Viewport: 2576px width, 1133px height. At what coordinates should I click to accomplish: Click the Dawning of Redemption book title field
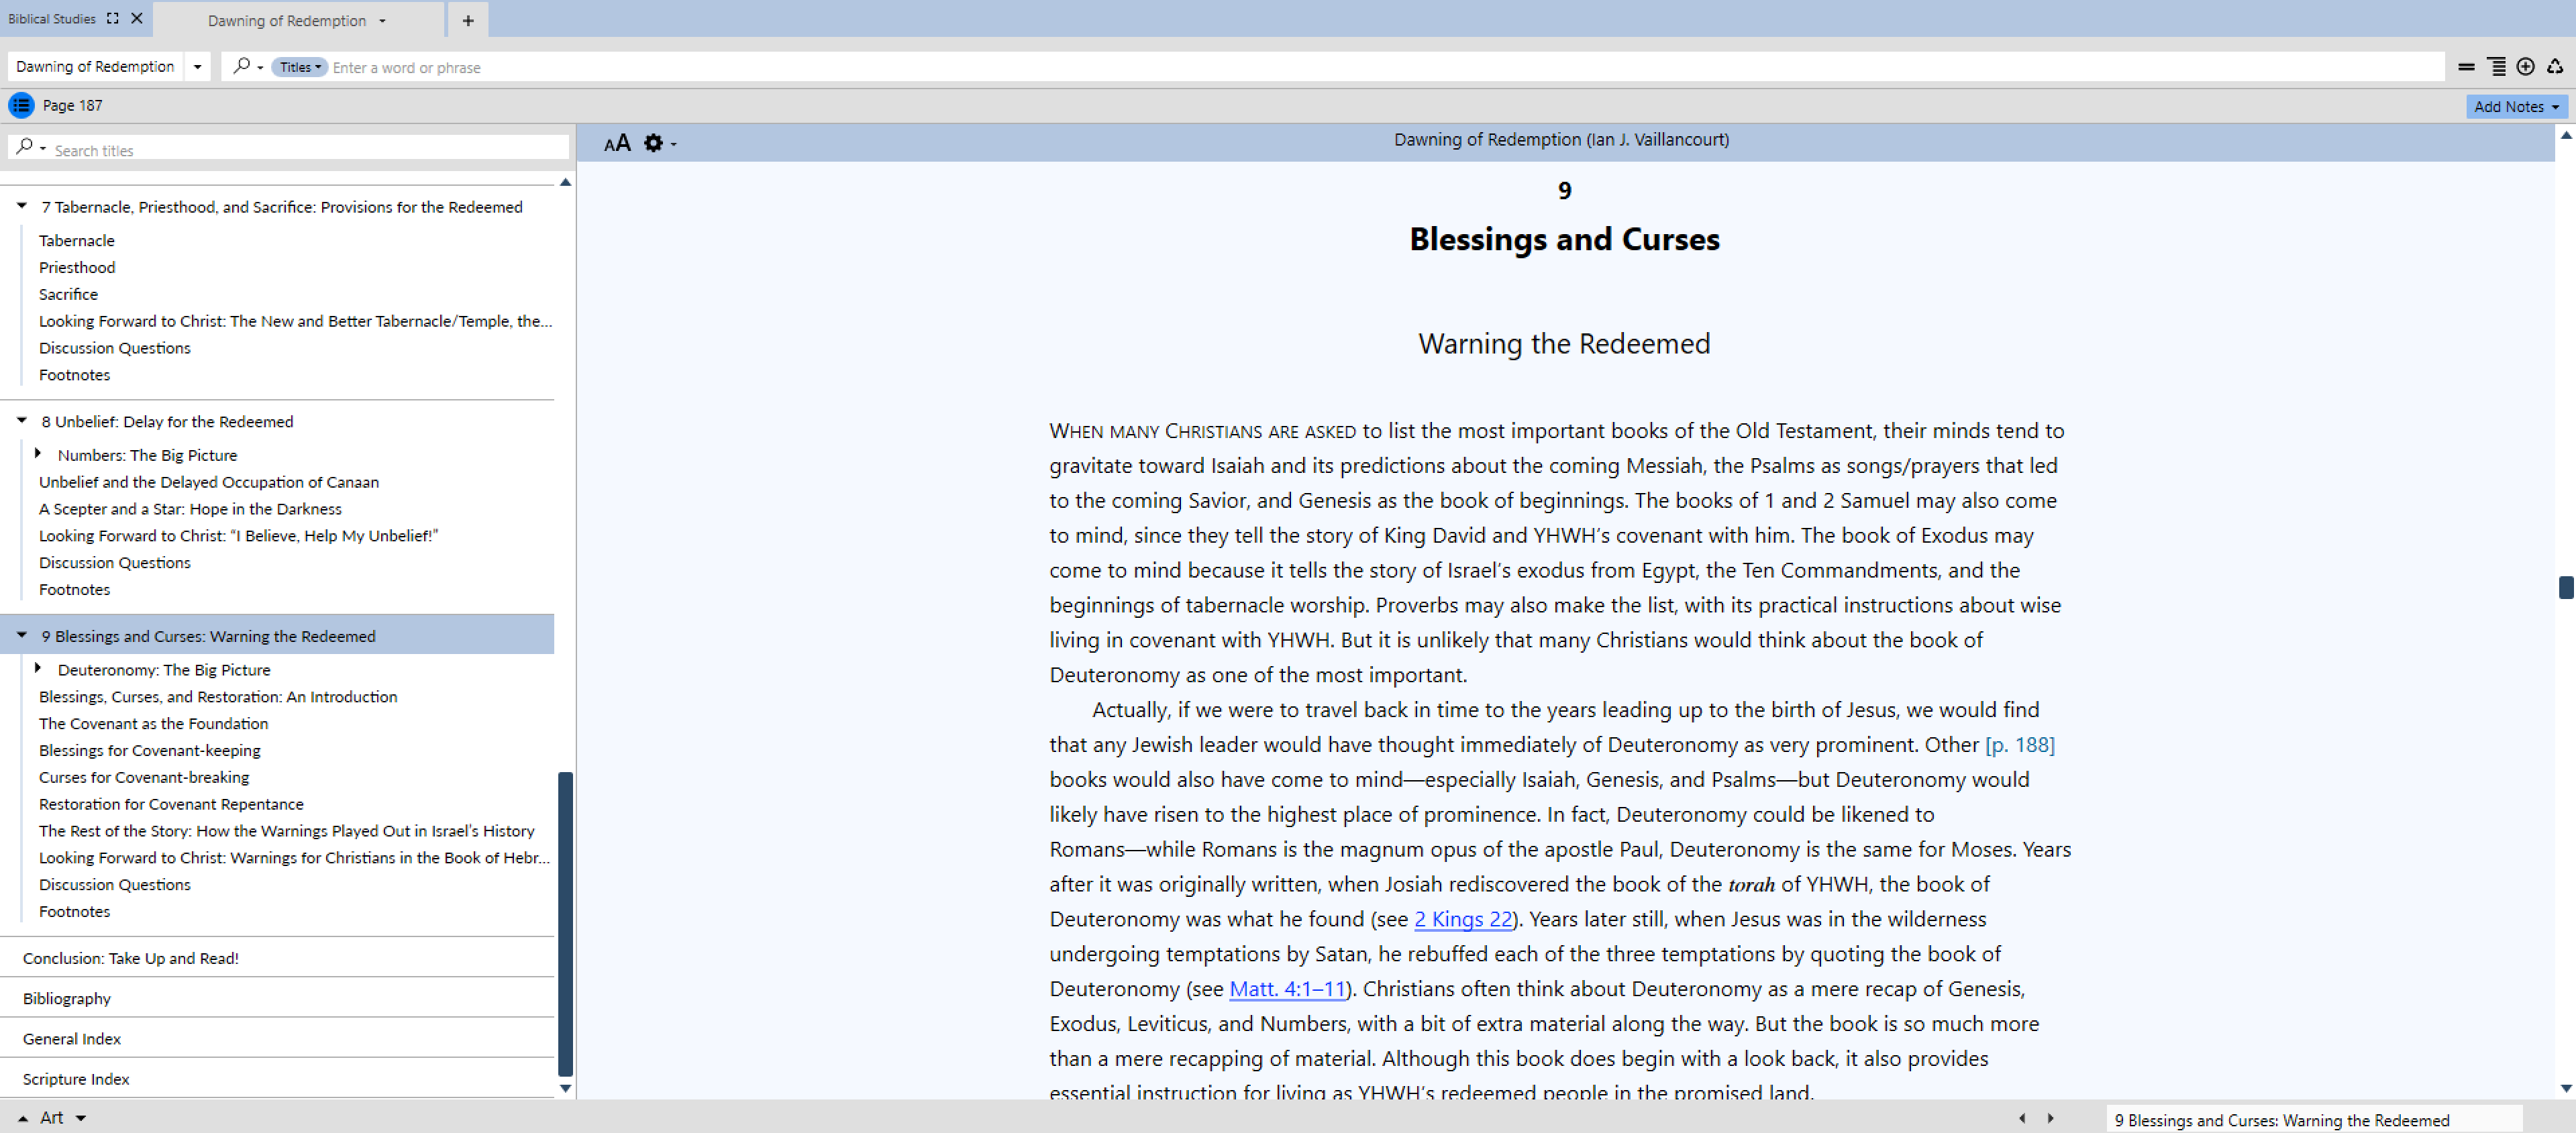(x=96, y=67)
